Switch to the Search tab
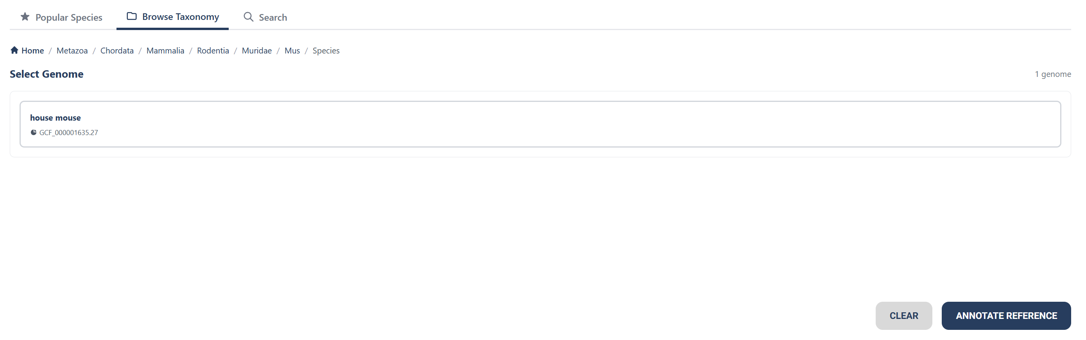 pos(273,17)
